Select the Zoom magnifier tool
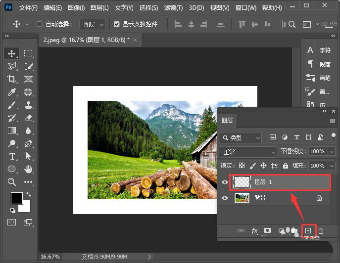 click(x=12, y=182)
